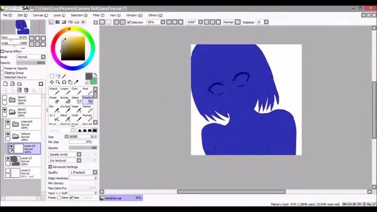Select the Magic Wand tool

coord(64,76)
